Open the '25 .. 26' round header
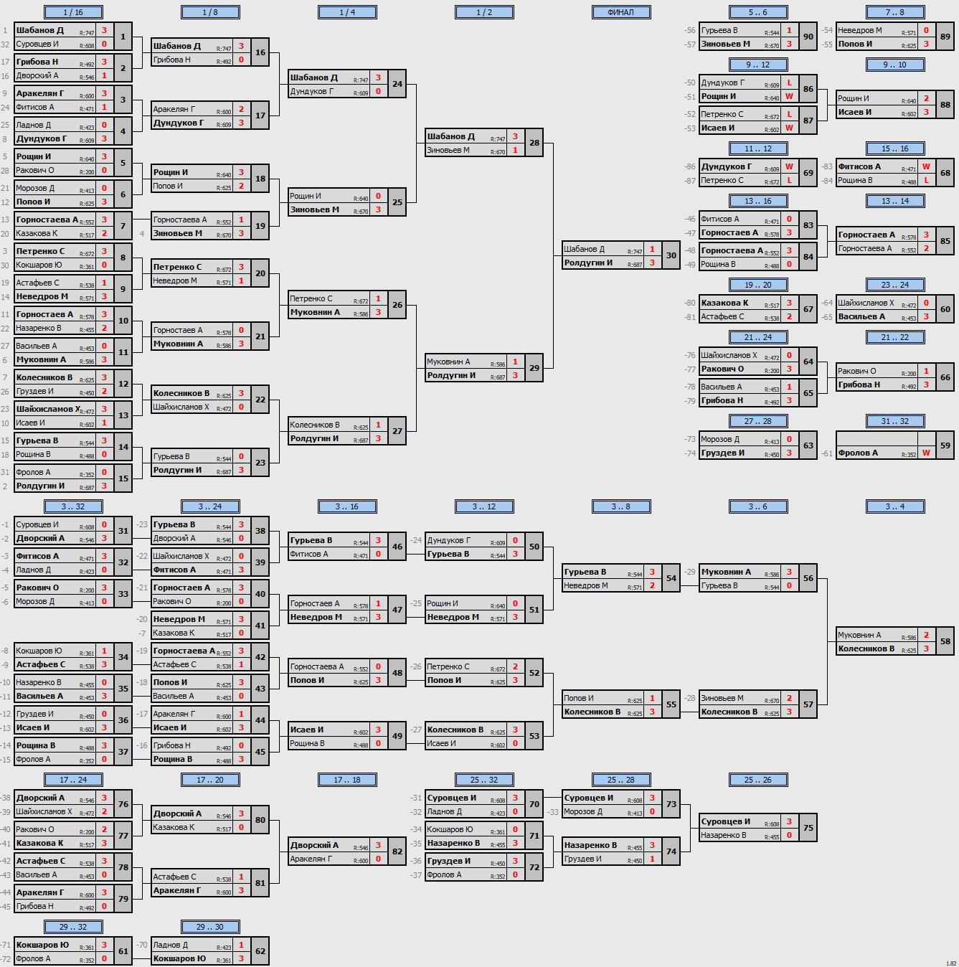Viewport: 959px width, 967px height. 758,780
